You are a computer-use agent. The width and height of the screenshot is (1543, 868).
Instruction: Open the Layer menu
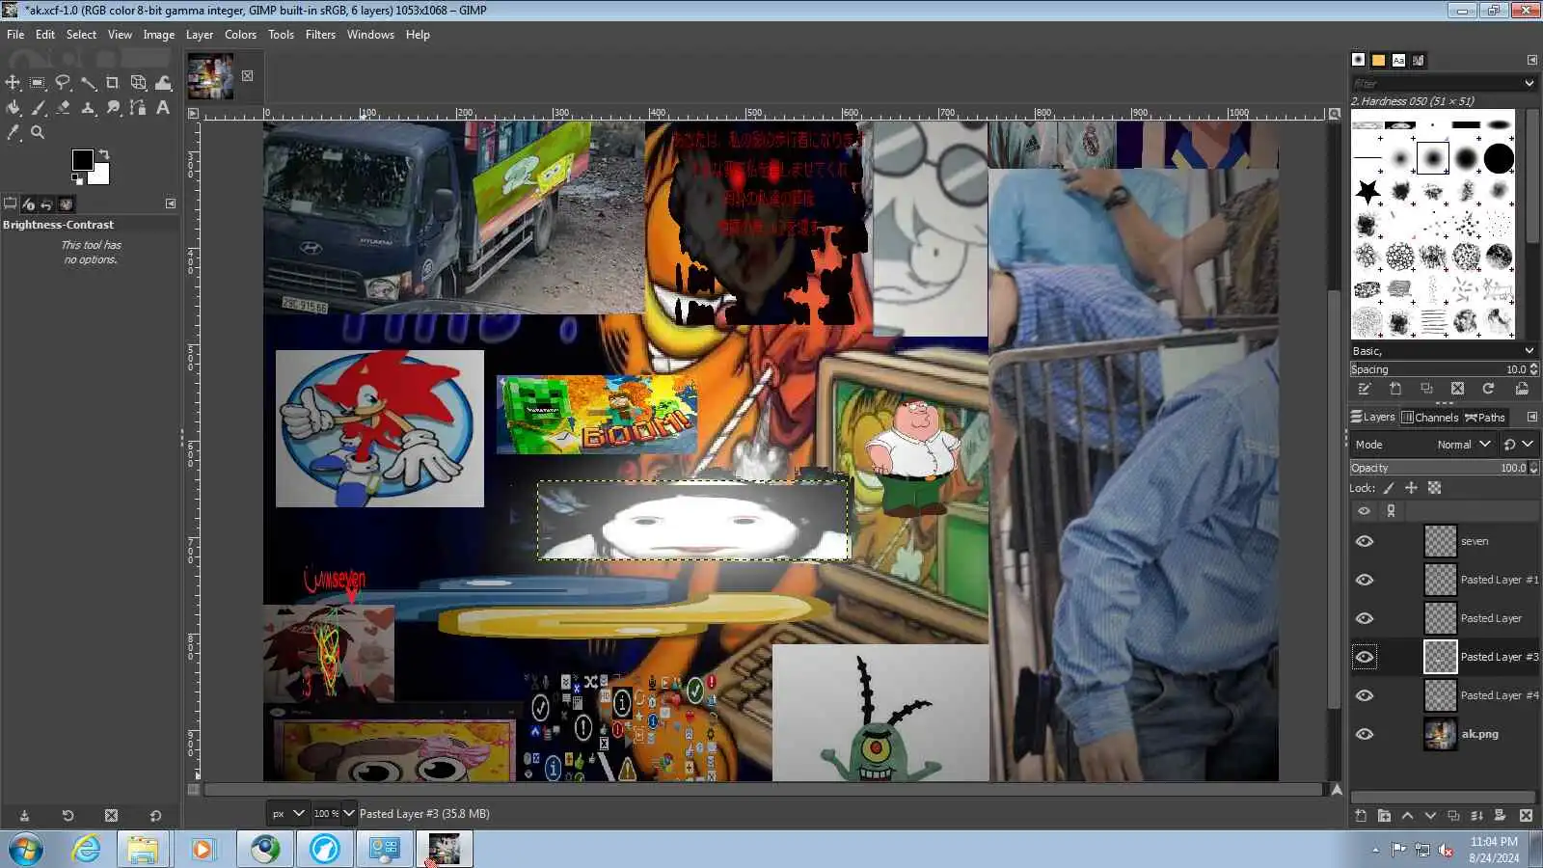click(200, 35)
